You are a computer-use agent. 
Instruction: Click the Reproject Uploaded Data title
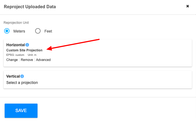(x=30, y=7)
